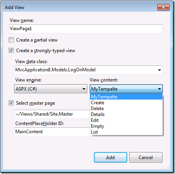
Task: Focus the View name text field
Action: click(x=86, y=29)
